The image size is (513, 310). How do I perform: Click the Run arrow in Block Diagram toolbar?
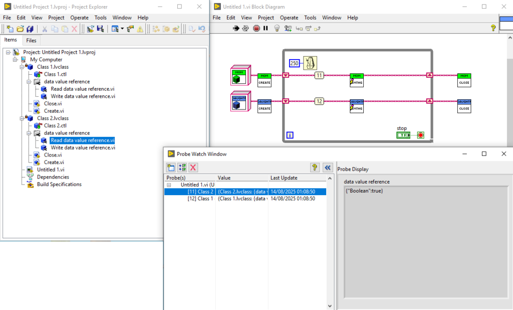tap(236, 29)
